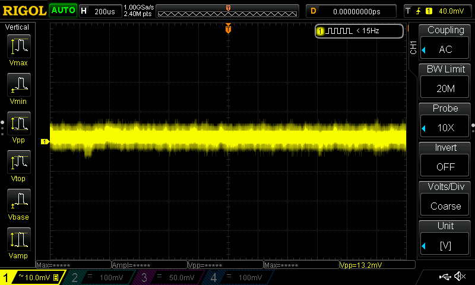
Task: Click the orange trigger position marker
Action: tap(228, 29)
